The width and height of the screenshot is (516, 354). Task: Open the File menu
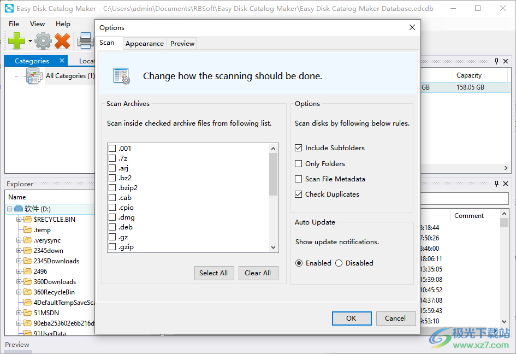[14, 23]
